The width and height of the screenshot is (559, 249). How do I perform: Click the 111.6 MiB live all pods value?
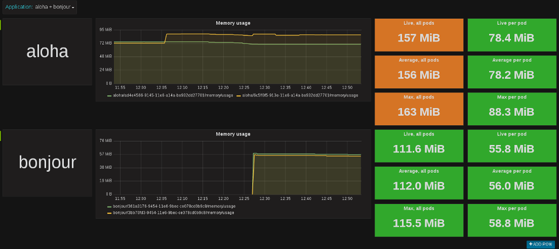419,148
